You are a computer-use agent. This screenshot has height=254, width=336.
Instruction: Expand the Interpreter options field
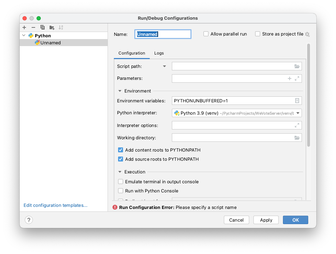click(x=297, y=125)
